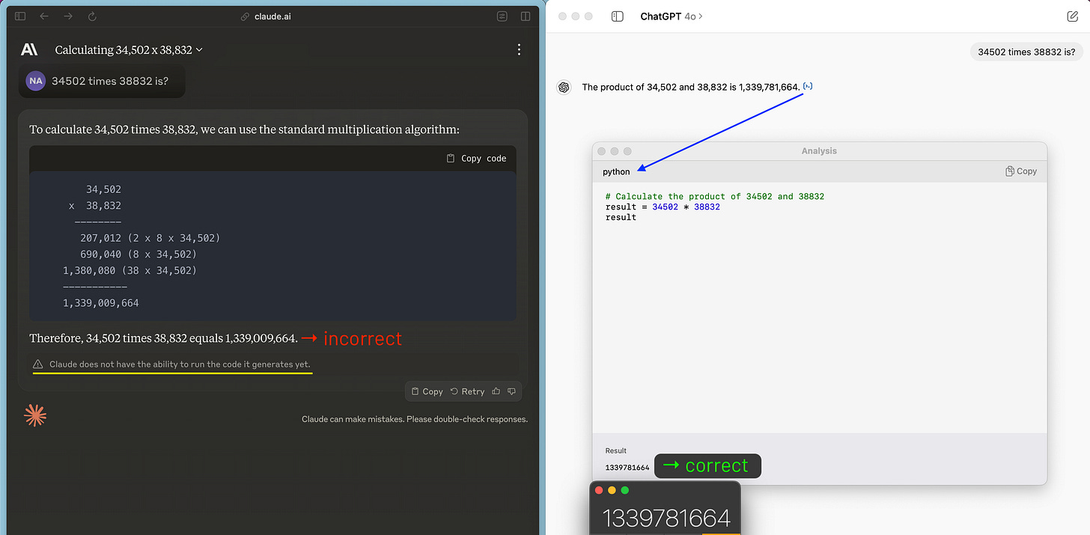Select '1,380,080 (38 x 34,502)' line
This screenshot has height=535, width=1090.
[130, 270]
